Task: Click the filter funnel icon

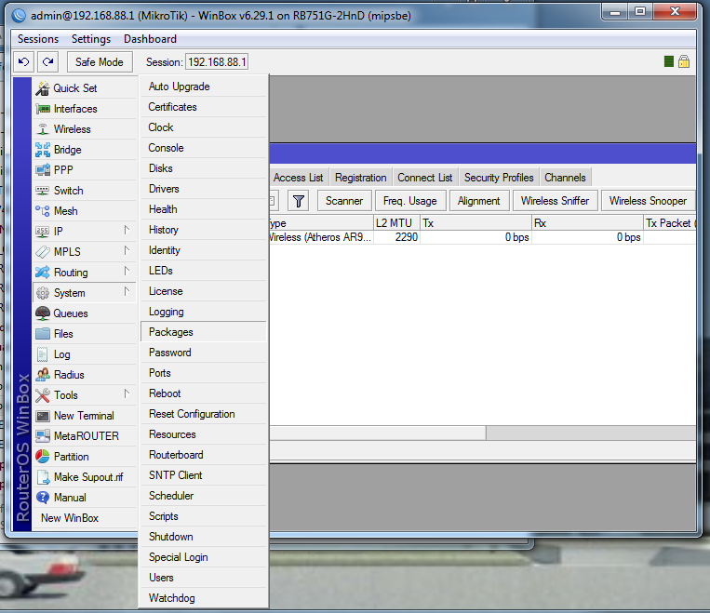Action: pyautogui.click(x=299, y=201)
